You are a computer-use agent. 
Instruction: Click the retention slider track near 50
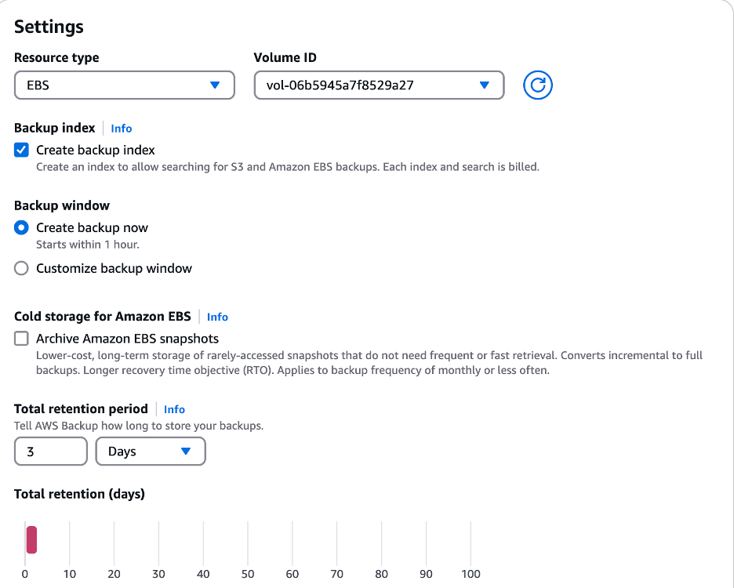tap(247, 540)
